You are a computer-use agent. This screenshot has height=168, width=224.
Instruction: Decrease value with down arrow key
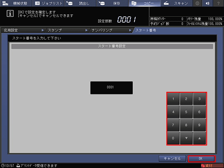coord(186,138)
